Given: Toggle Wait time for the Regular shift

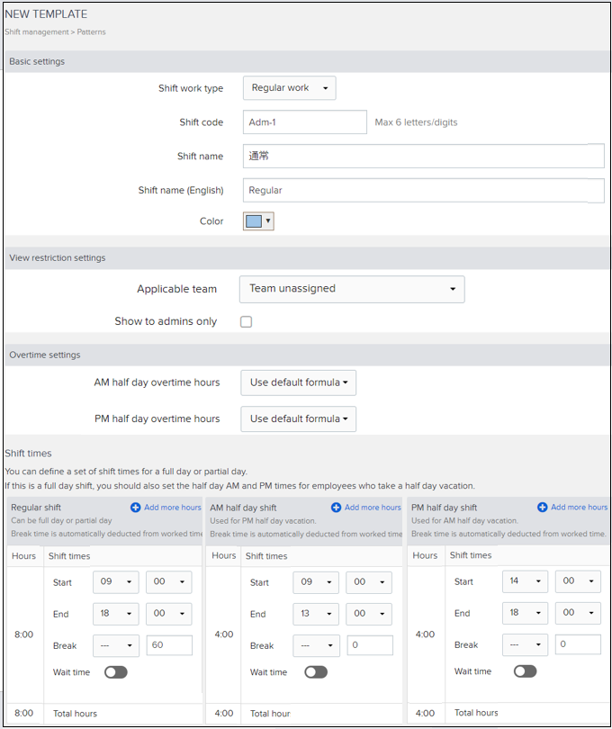Looking at the screenshot, I should click(116, 672).
